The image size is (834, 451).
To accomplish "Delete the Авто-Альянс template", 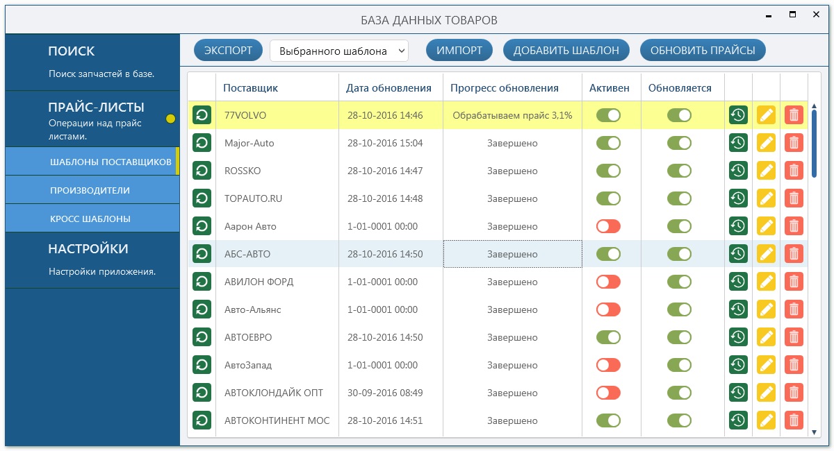I will click(x=794, y=309).
